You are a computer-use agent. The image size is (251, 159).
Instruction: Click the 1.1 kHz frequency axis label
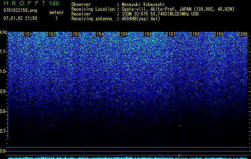3,52
